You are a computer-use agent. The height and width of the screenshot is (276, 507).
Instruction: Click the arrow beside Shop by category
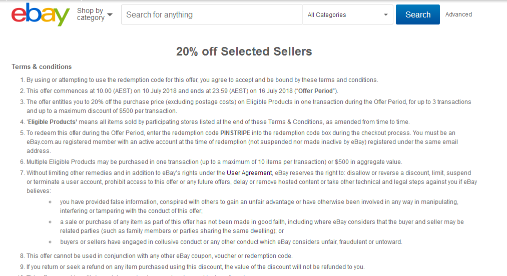pyautogui.click(x=110, y=14)
